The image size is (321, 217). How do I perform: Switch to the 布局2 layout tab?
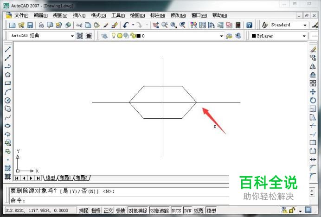coord(82,178)
